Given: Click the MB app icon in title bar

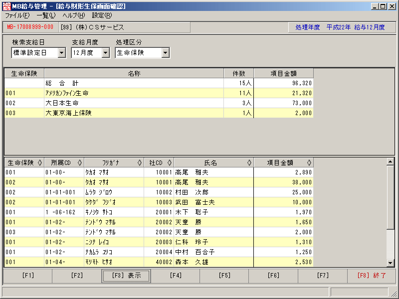Looking at the screenshot, I should [7, 6].
